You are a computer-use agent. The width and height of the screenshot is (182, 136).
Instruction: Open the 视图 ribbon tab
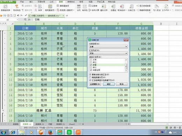91,2
